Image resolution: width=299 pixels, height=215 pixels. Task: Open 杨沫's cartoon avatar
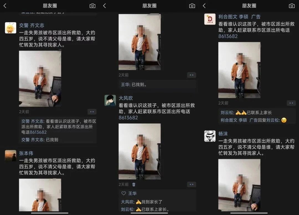point(210,136)
